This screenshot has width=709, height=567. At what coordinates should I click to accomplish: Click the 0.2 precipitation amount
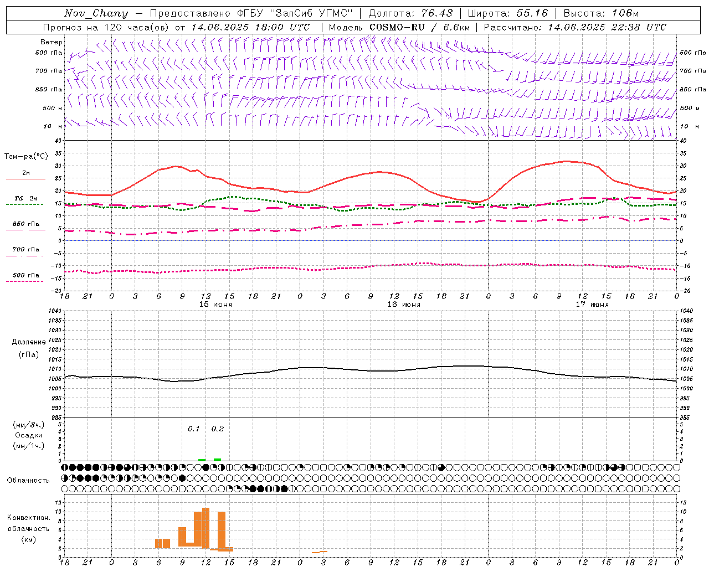[218, 429]
